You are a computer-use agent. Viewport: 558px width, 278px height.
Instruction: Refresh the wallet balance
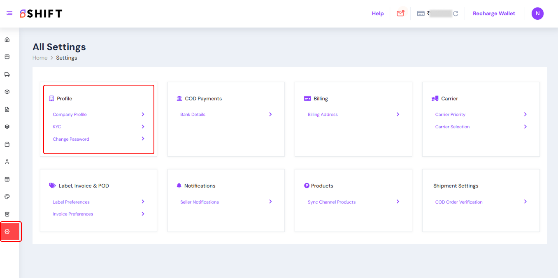pyautogui.click(x=456, y=14)
